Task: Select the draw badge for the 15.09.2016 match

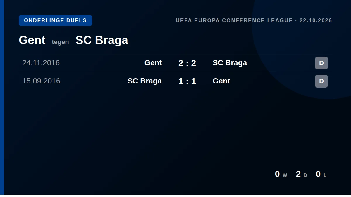Action: coord(321,81)
